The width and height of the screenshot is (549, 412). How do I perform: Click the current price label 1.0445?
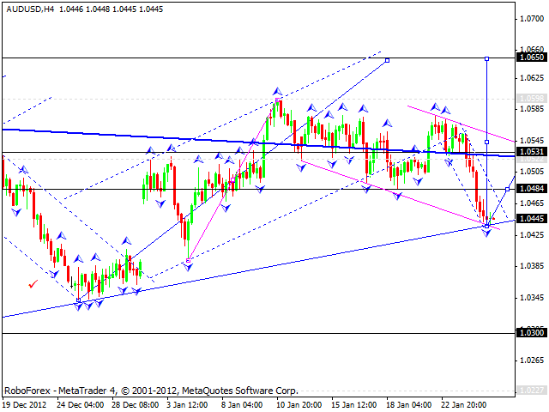pyautogui.click(x=531, y=219)
